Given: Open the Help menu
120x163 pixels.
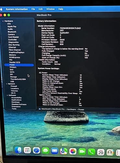Looking at the screenshot, I should tap(61, 9).
